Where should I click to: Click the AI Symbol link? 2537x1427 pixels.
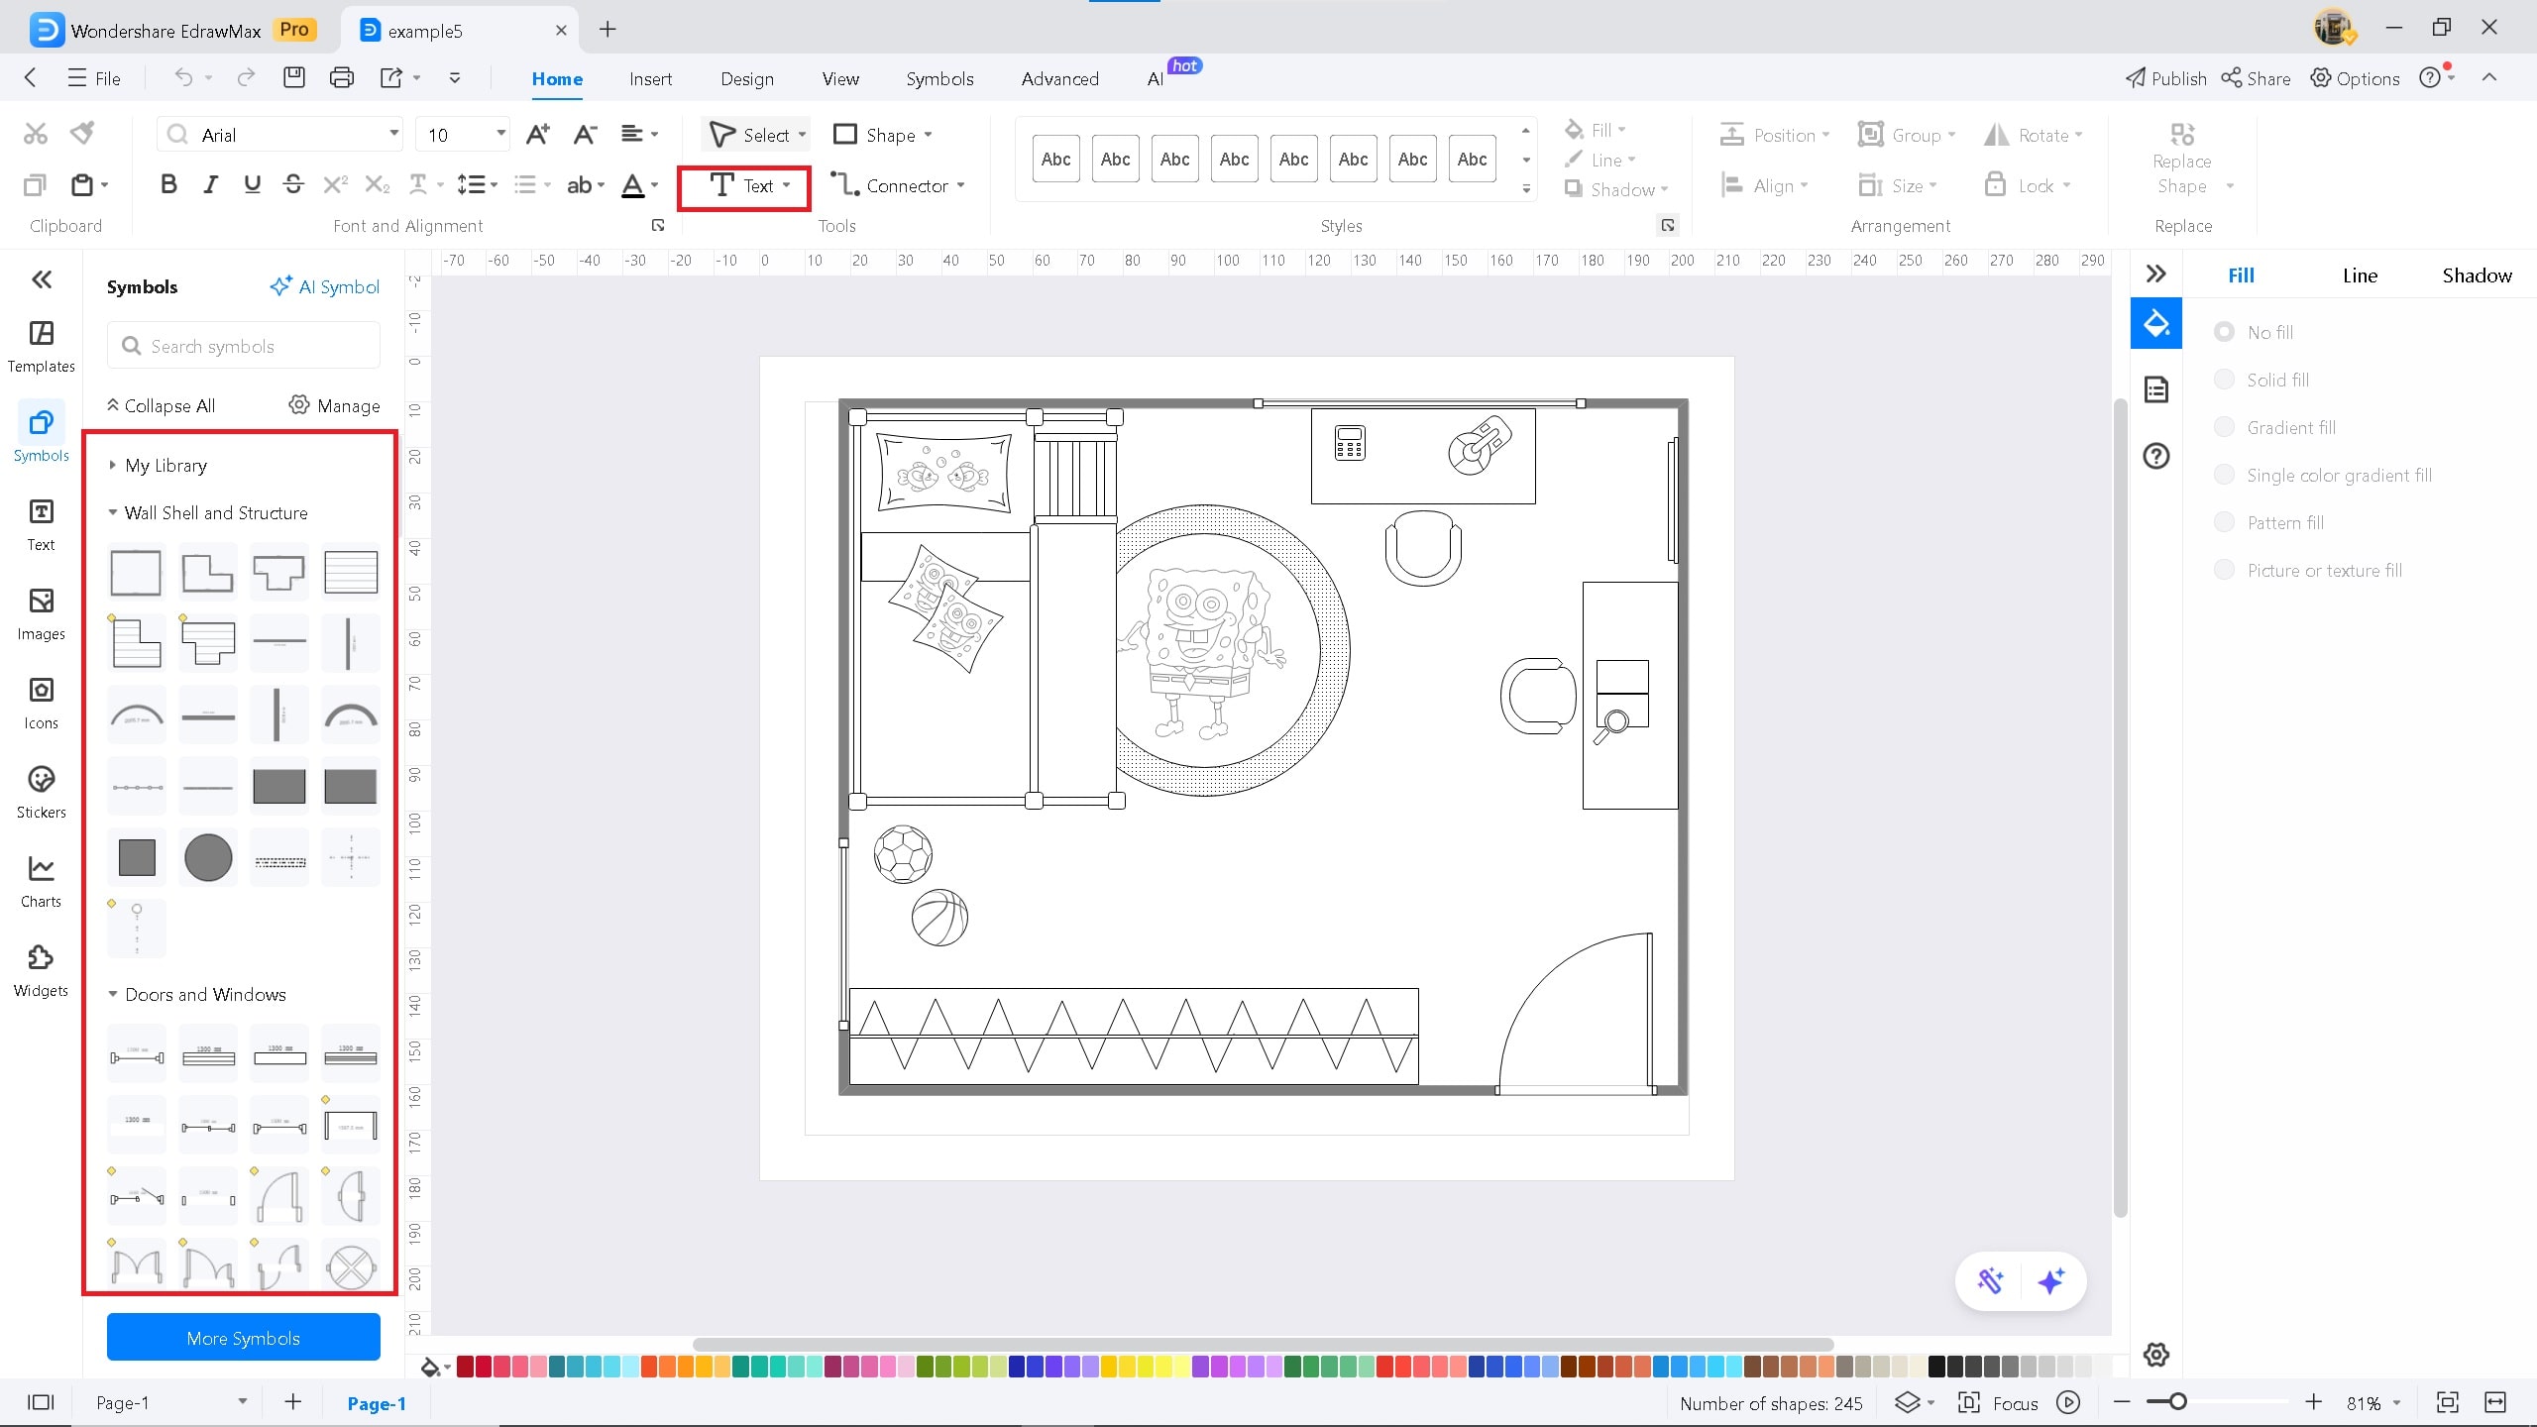[325, 286]
